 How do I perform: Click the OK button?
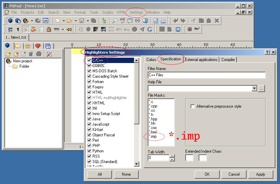pyautogui.click(x=207, y=174)
